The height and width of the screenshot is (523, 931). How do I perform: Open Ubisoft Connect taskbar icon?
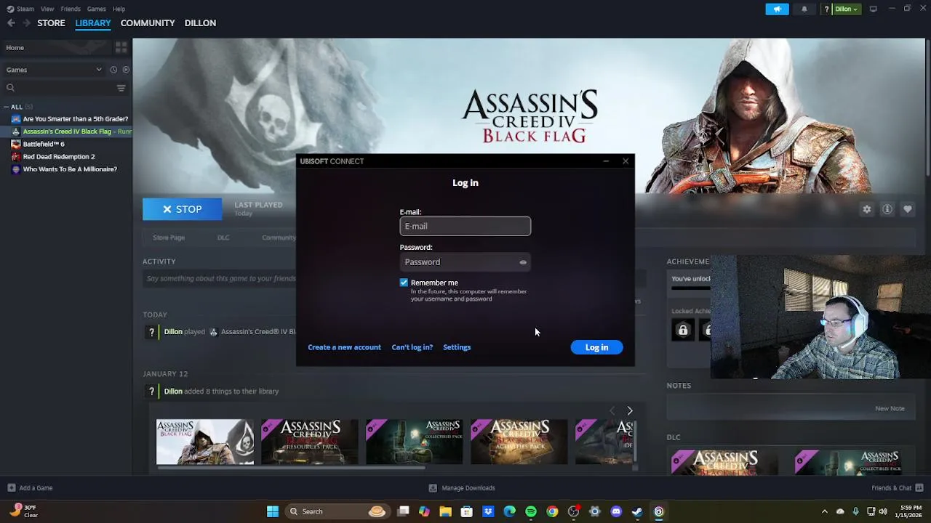tap(658, 511)
